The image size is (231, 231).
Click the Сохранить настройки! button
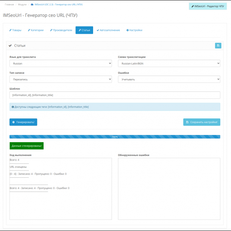(x=202, y=122)
